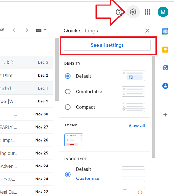Screen dimensions: 174x194
Task: Open the email dated Nov 30
Action: [27, 114]
